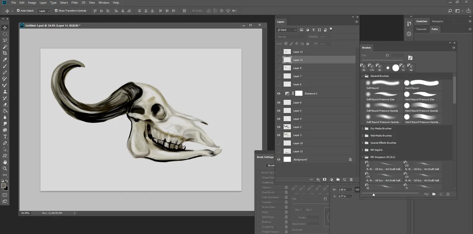Click the lock all icon in Layers panel

tap(307, 44)
